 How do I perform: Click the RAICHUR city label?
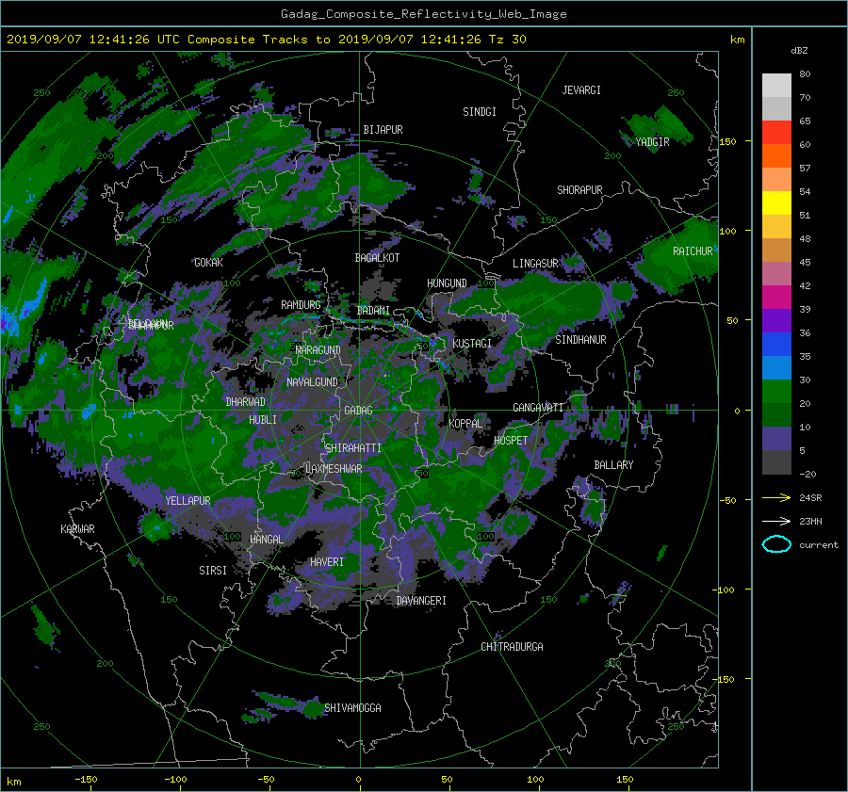pos(693,251)
